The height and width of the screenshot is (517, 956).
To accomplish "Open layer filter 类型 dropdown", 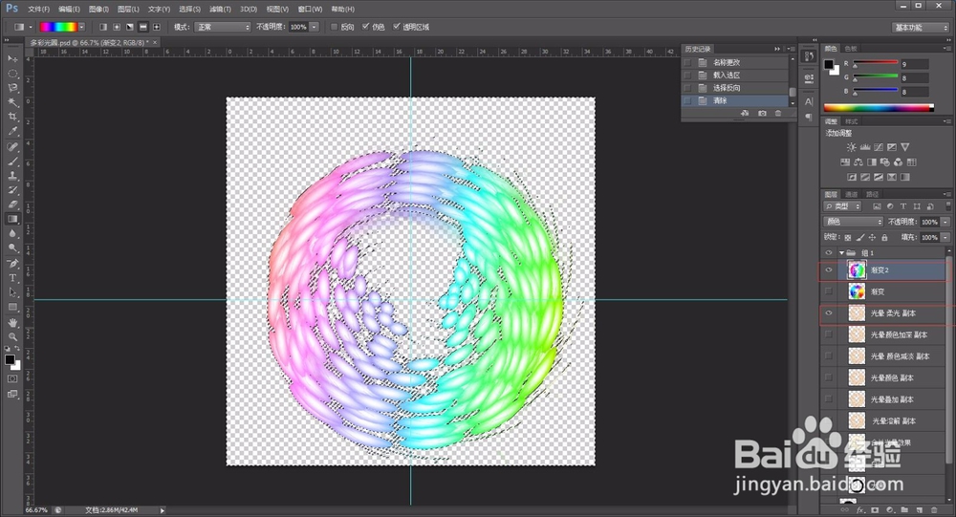I will pos(842,206).
